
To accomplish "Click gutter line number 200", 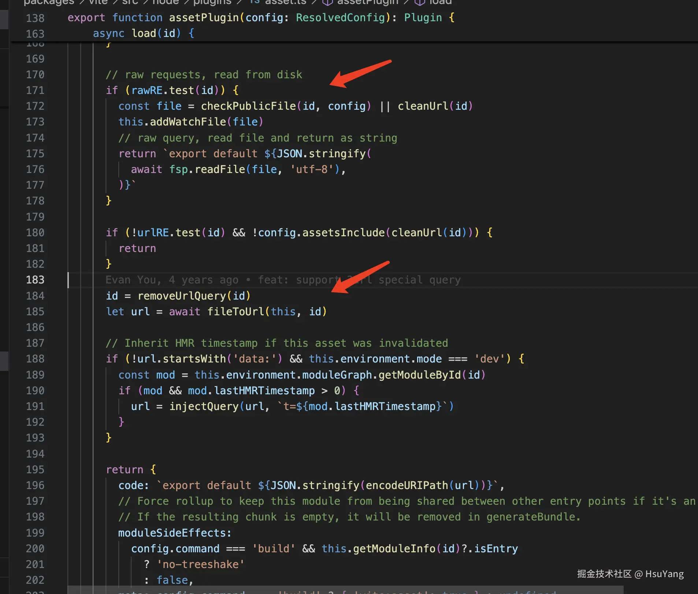I will point(35,549).
